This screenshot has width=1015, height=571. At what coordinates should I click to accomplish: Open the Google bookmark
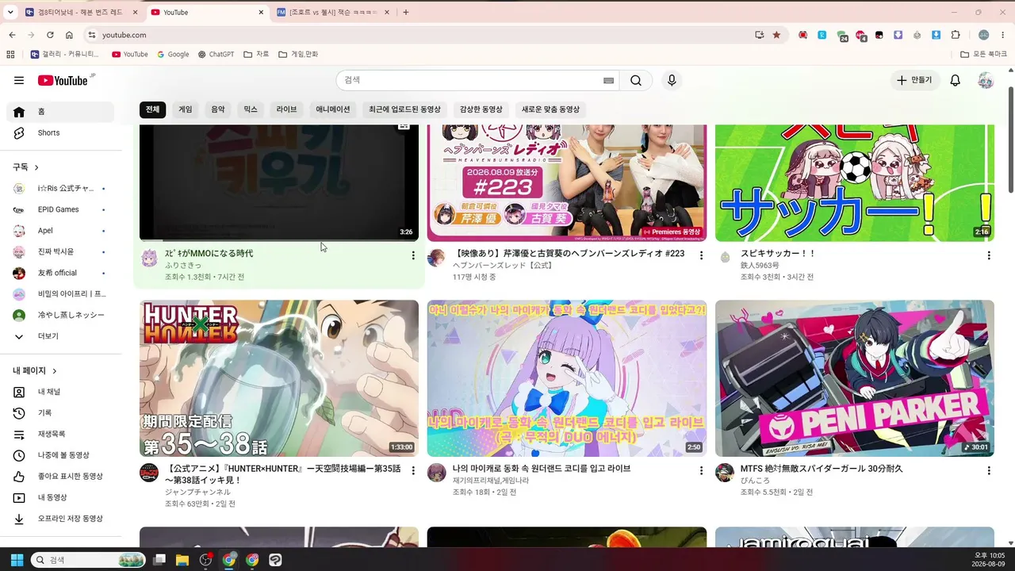(173, 54)
